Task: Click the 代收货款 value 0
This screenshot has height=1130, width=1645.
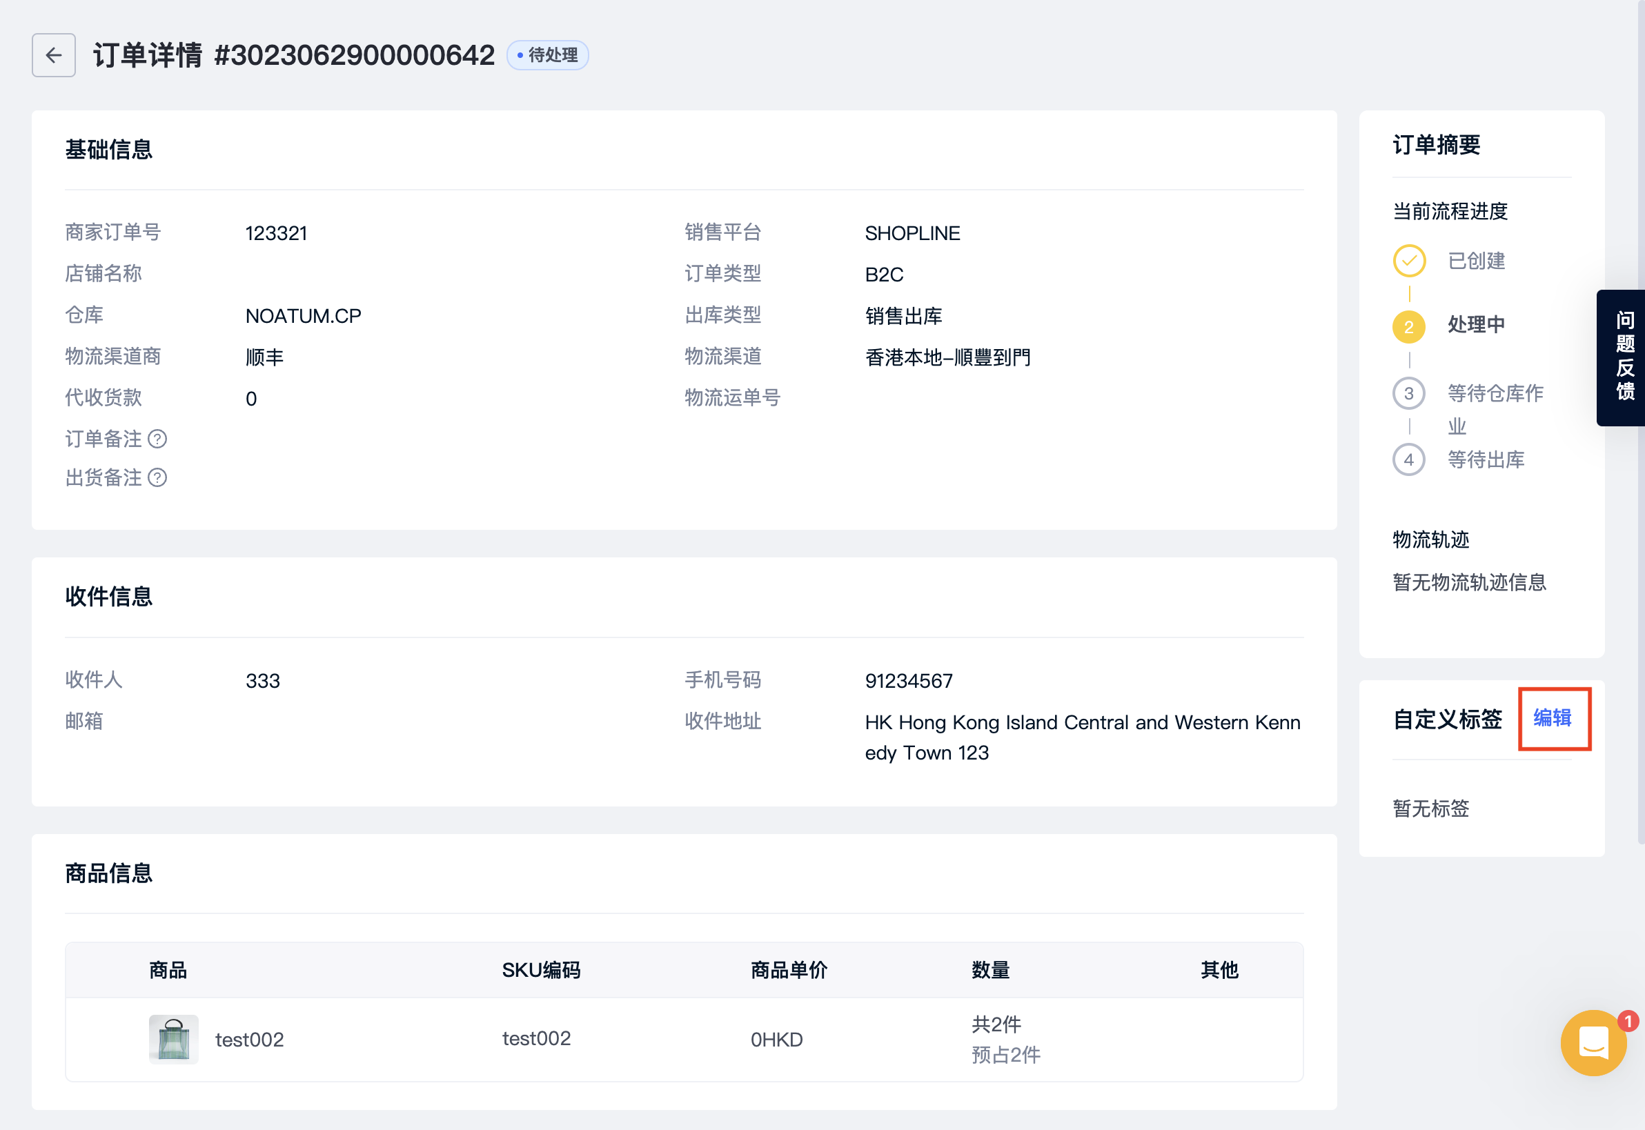Action: pyautogui.click(x=250, y=399)
